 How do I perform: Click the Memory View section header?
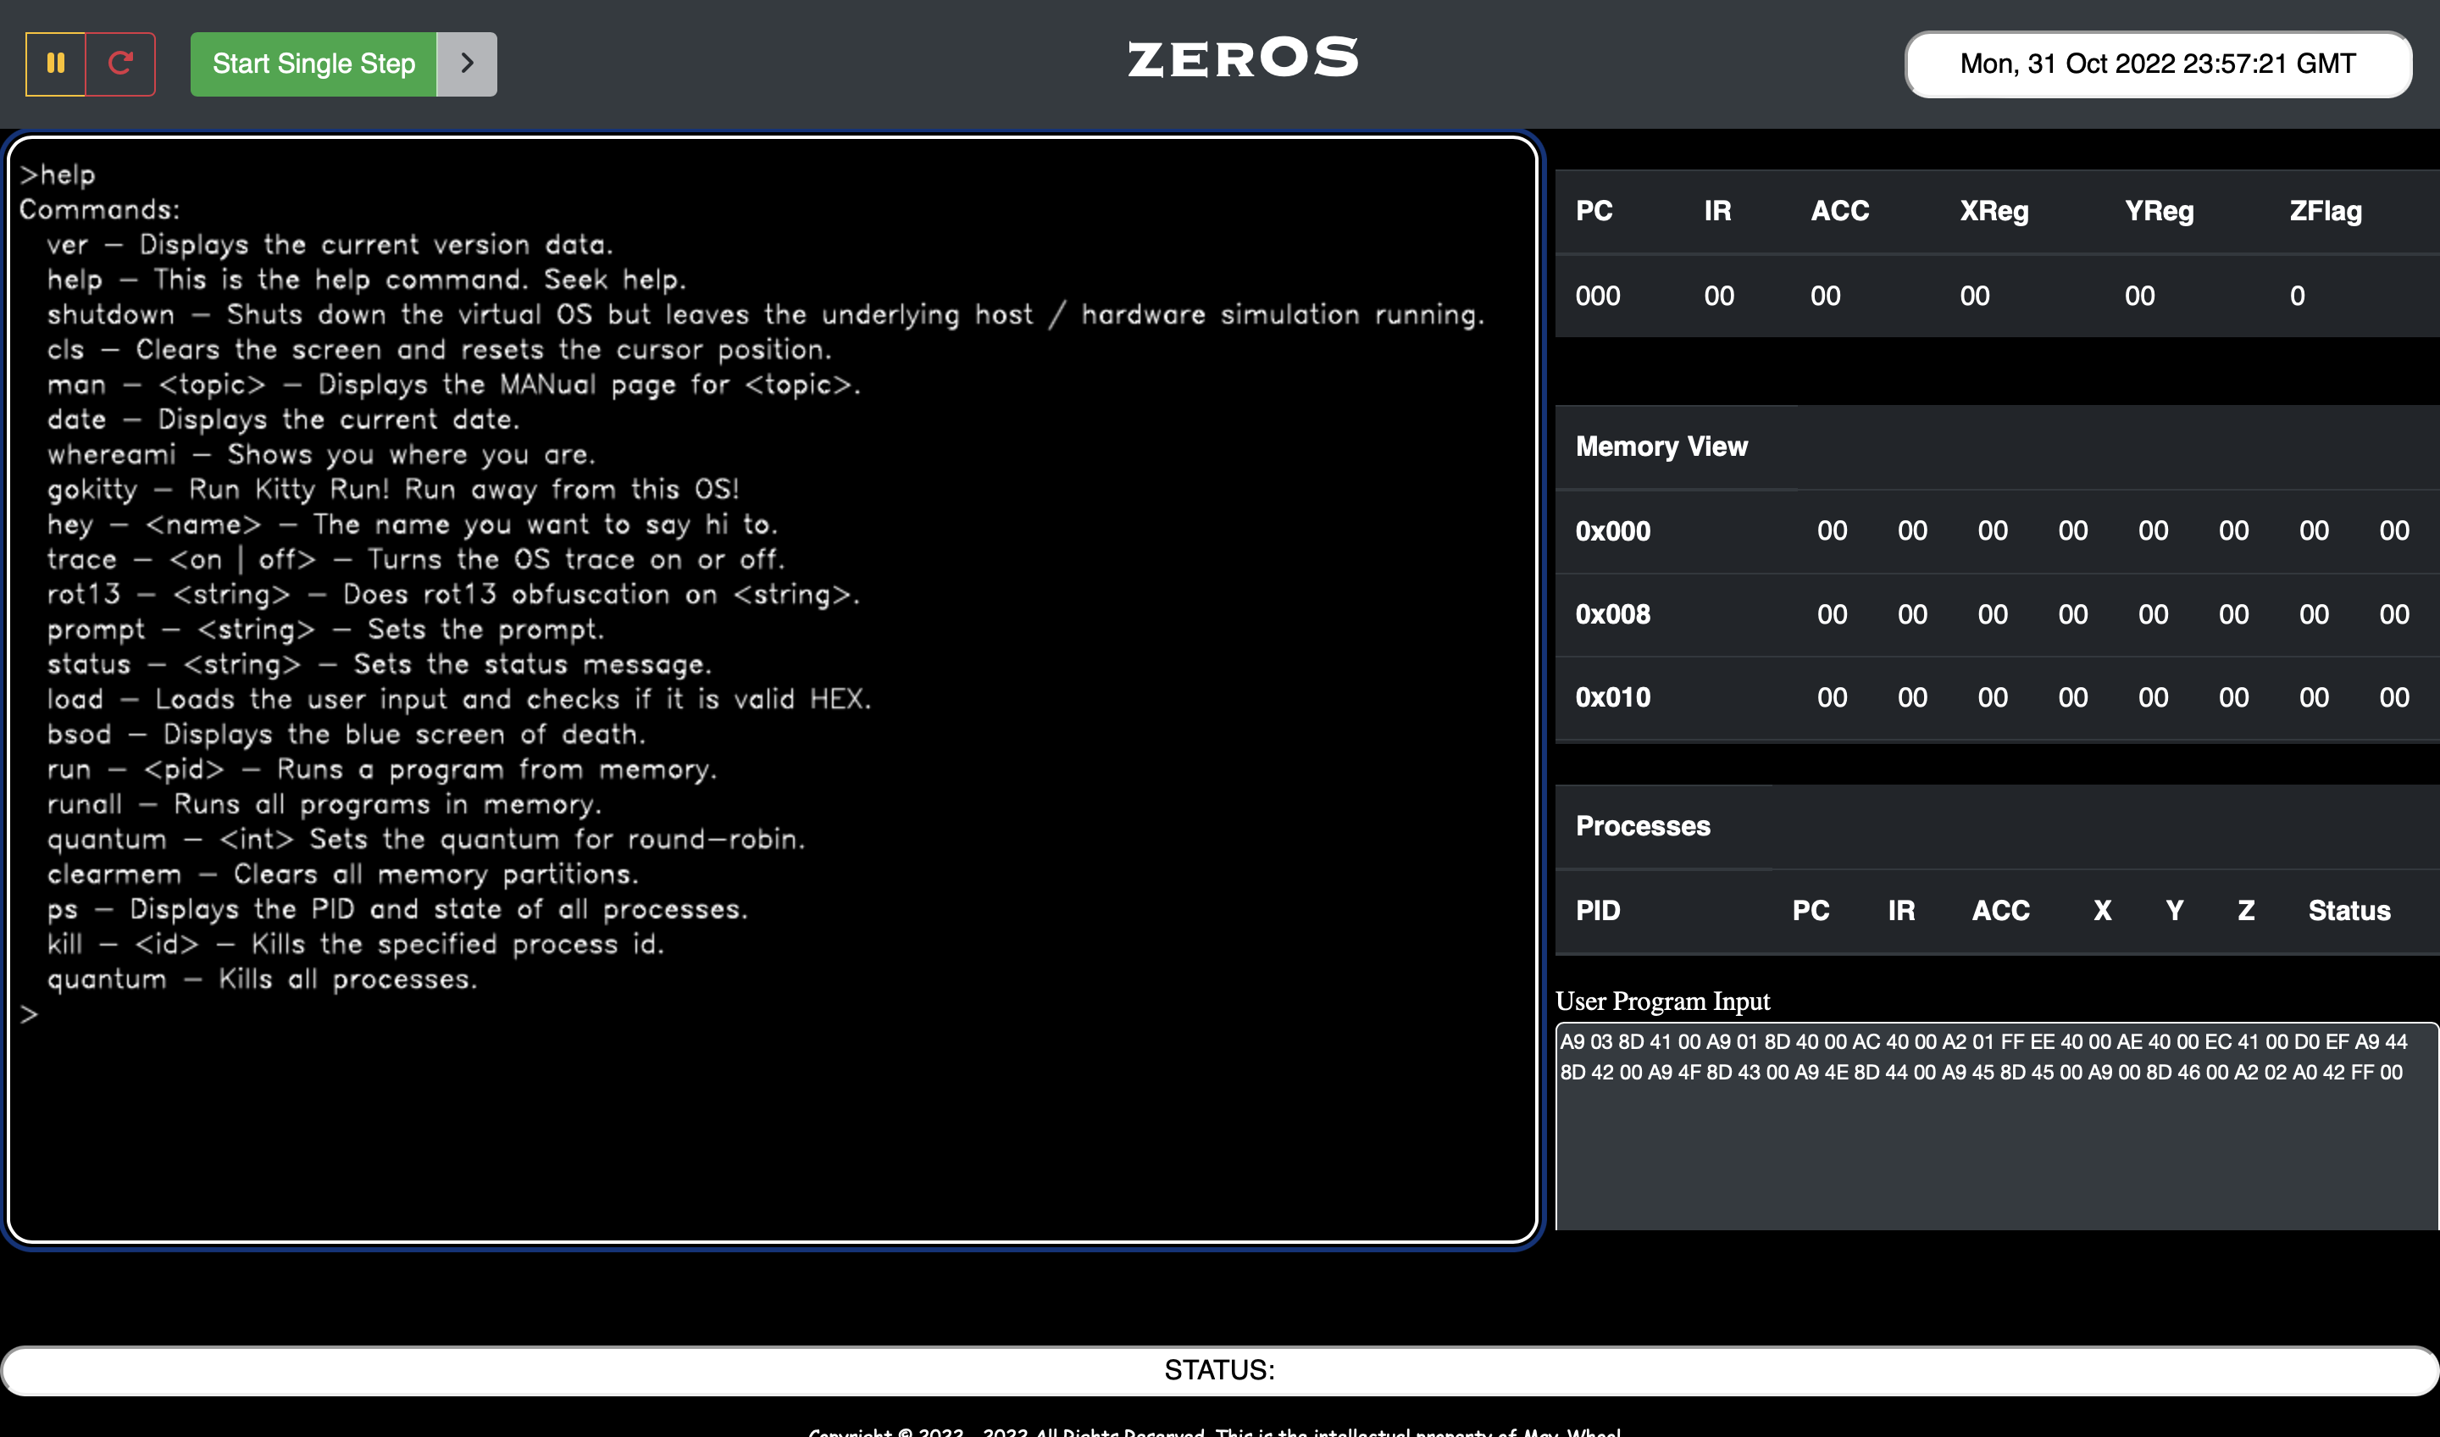1661,447
